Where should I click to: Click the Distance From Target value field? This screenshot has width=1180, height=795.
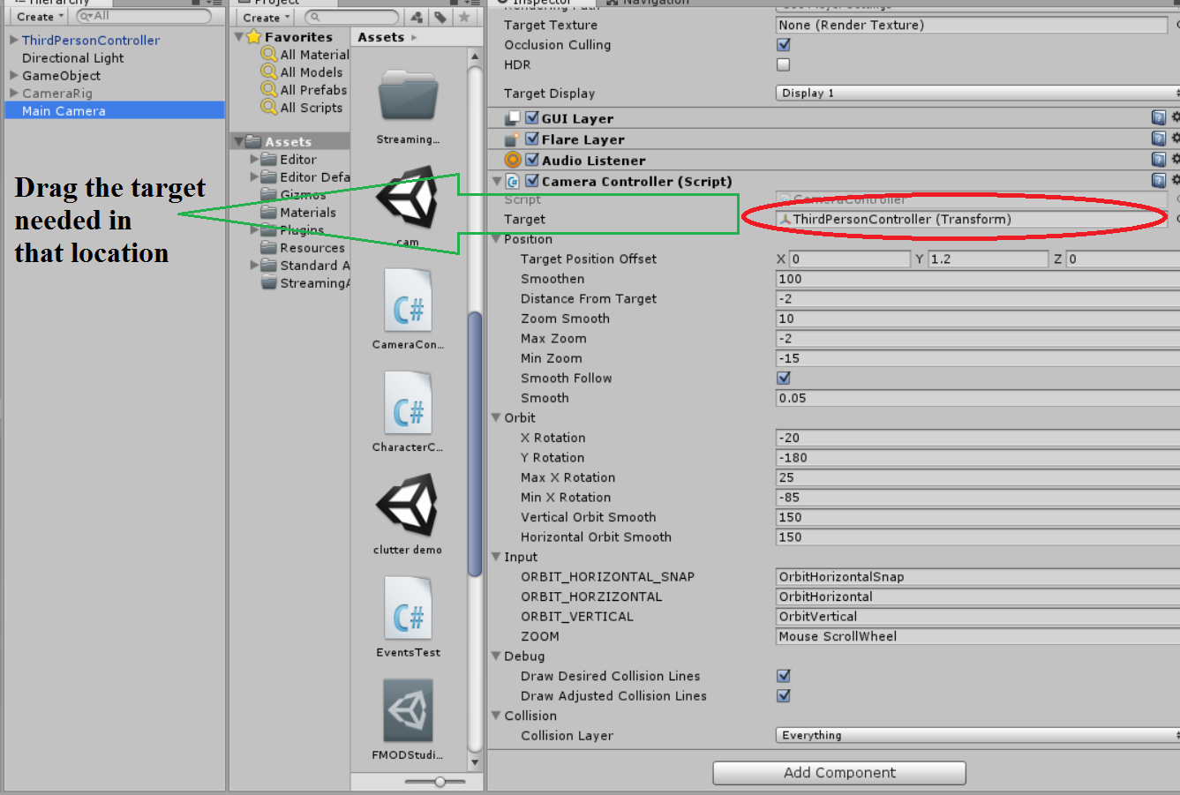point(978,298)
